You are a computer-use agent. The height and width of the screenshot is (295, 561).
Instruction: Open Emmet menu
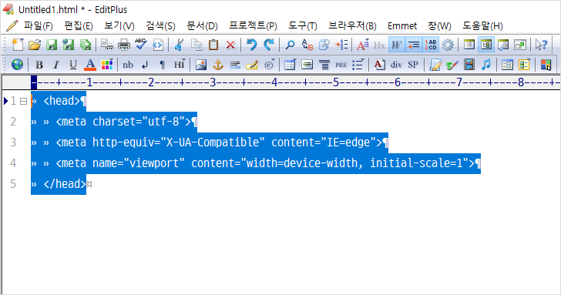(402, 25)
